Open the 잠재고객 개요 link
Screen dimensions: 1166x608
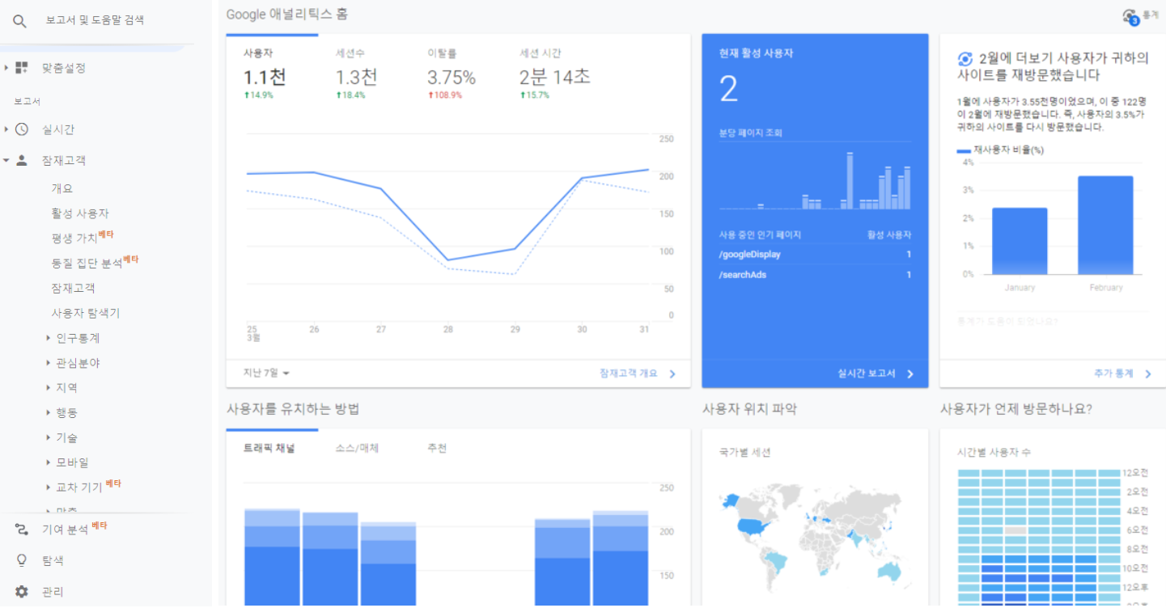point(629,374)
